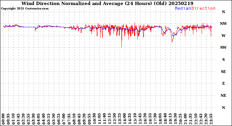Screen dimensions: 232x126
Task: Click the 01:10 time axis label
Action: pos(13,119)
